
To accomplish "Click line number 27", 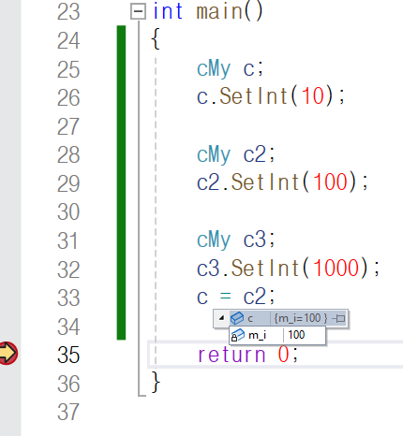I will click(68, 126).
